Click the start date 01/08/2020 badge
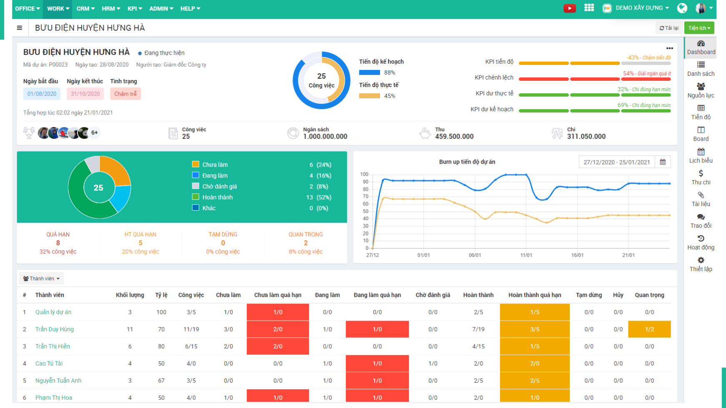The height and width of the screenshot is (408, 726). pos(42,94)
